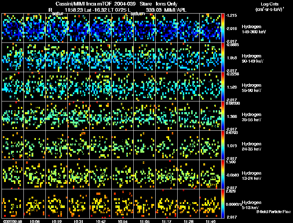Viewport: 293px width, 223px height.
Task: Select the 'MIMI/APL' text in the header
Action: pos(175,10)
